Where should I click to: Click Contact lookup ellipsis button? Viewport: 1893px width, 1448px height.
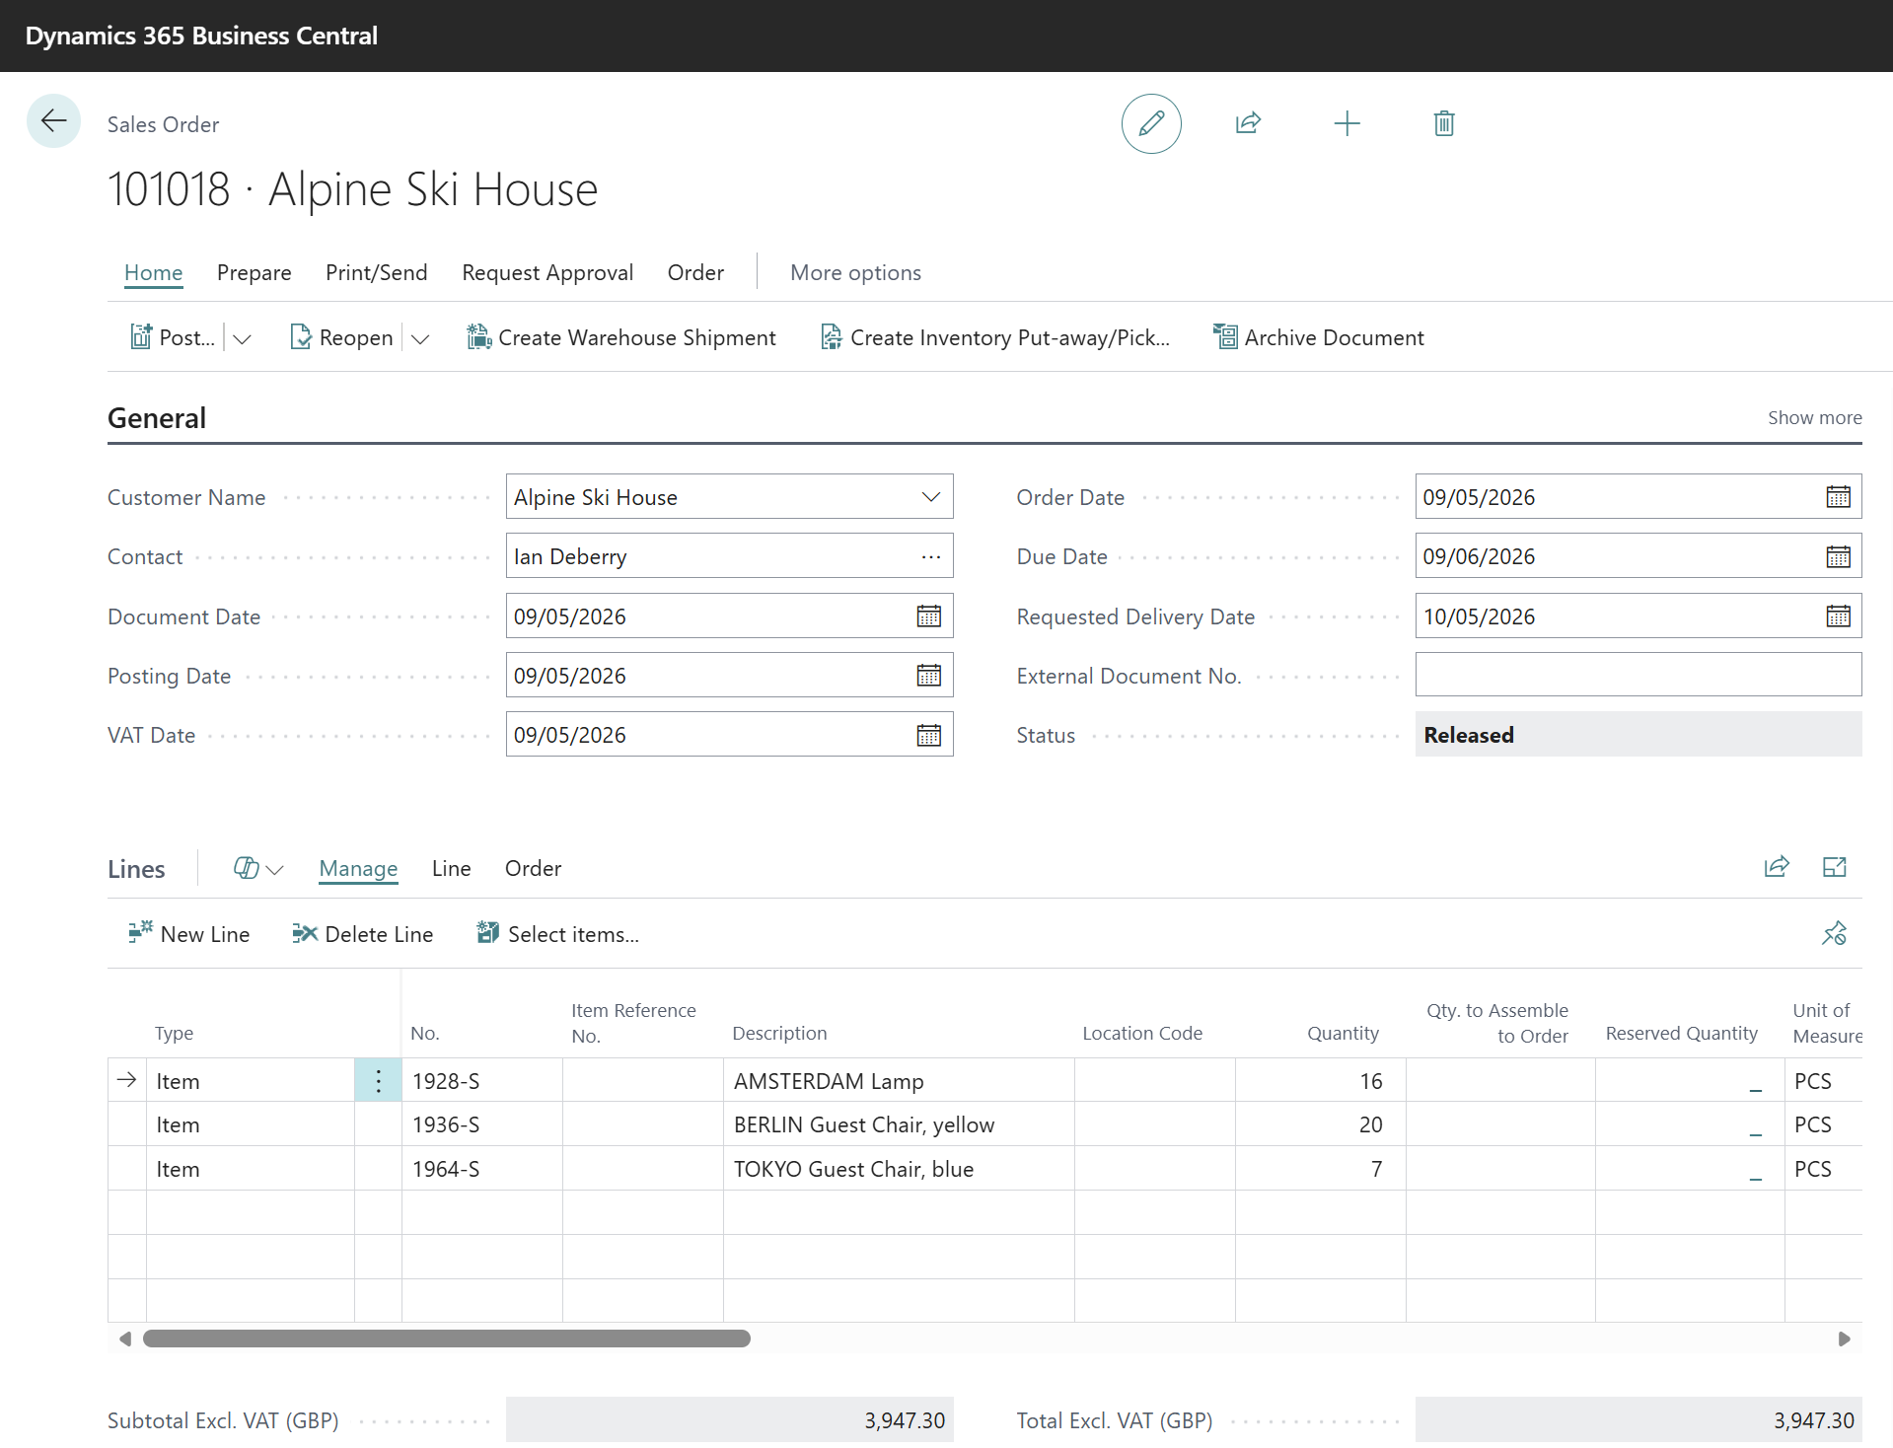[930, 556]
